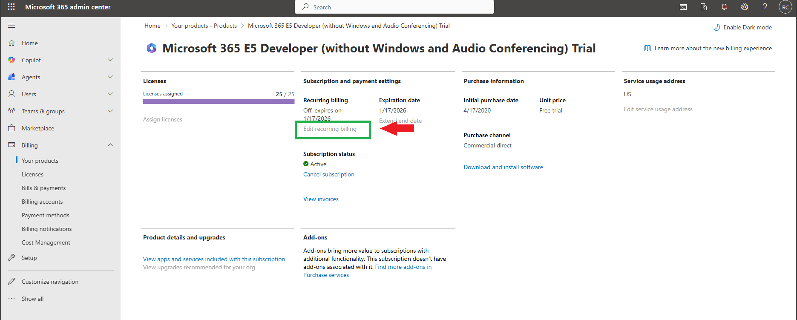Click View invoices link
Viewport: 797px width, 320px height.
[321, 199]
